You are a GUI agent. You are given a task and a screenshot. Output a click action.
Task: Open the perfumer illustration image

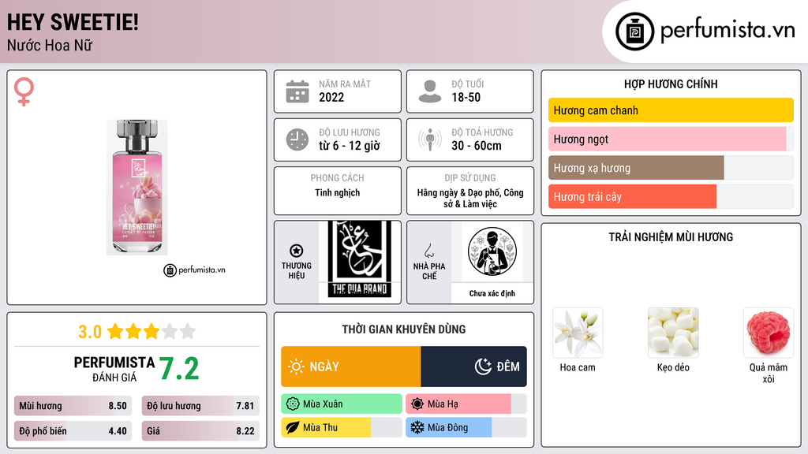coord(492,251)
